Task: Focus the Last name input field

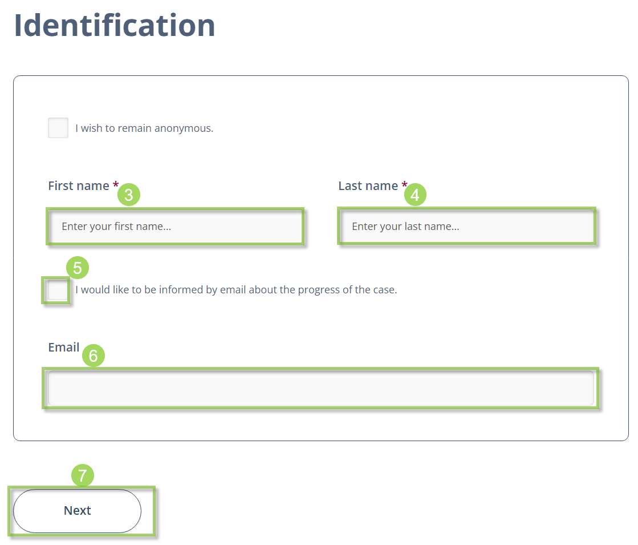Action: click(x=467, y=227)
